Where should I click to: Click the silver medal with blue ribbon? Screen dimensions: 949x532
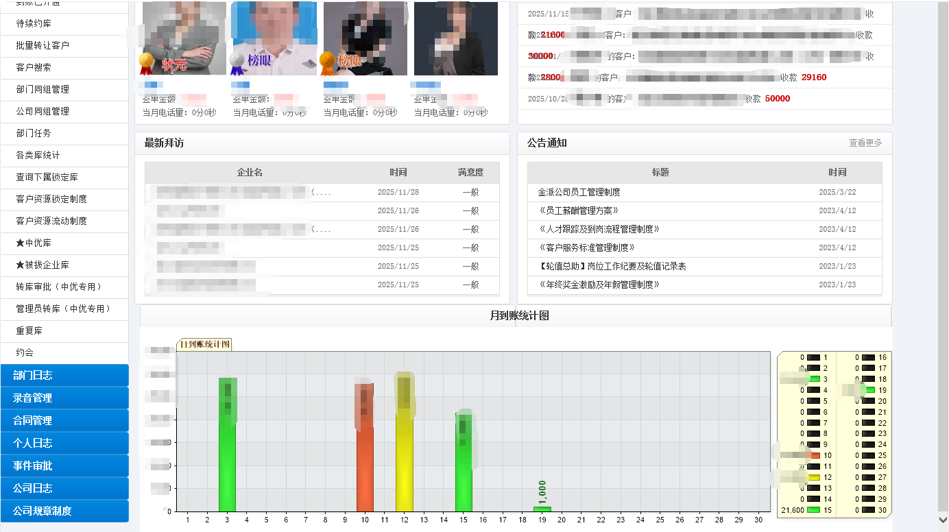point(237,64)
